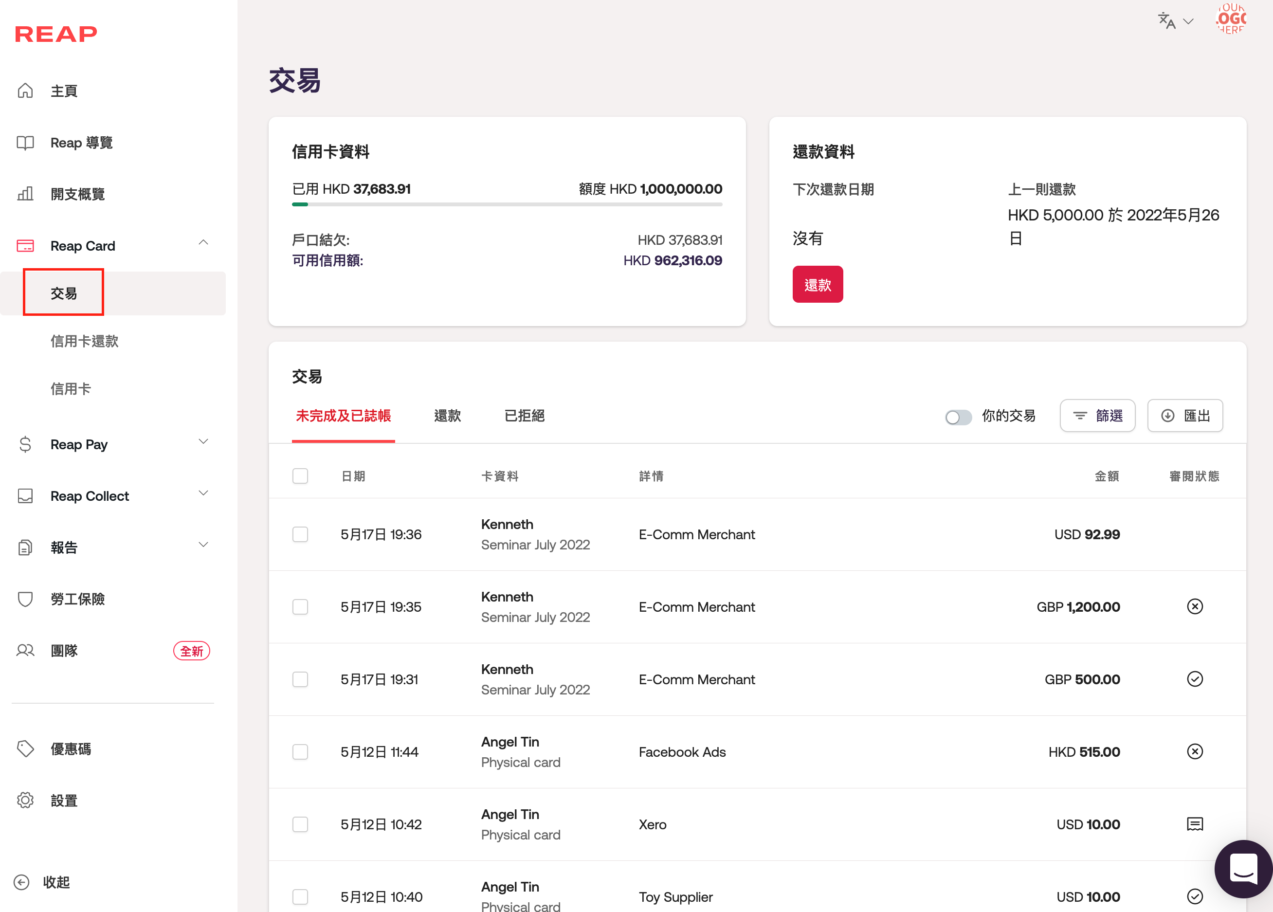This screenshot has width=1273, height=912.
Task: Switch to the 已拒絕 tab
Action: click(x=524, y=416)
